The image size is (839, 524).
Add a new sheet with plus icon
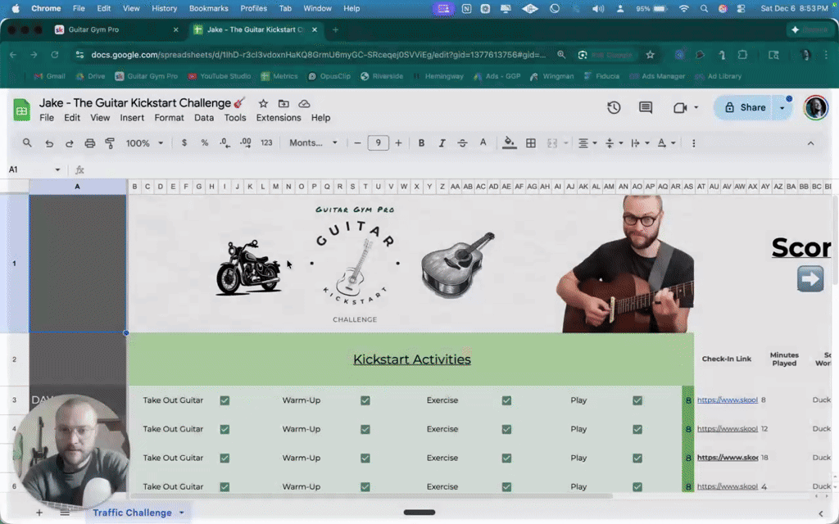[39, 513]
